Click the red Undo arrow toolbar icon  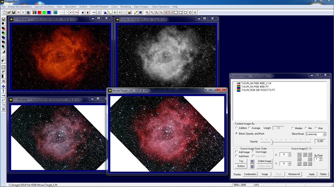tap(71, 12)
